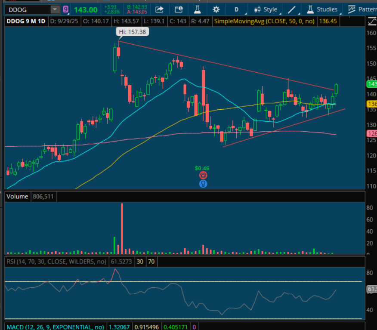The height and width of the screenshot is (330, 377).
Task: Click the 61.5273 RSI value
Action: (x=121, y=262)
